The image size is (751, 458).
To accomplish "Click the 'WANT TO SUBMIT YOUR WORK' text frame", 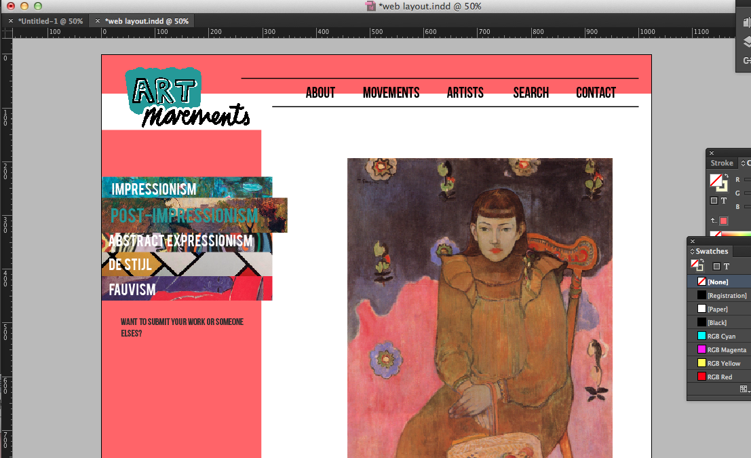I will (x=182, y=327).
